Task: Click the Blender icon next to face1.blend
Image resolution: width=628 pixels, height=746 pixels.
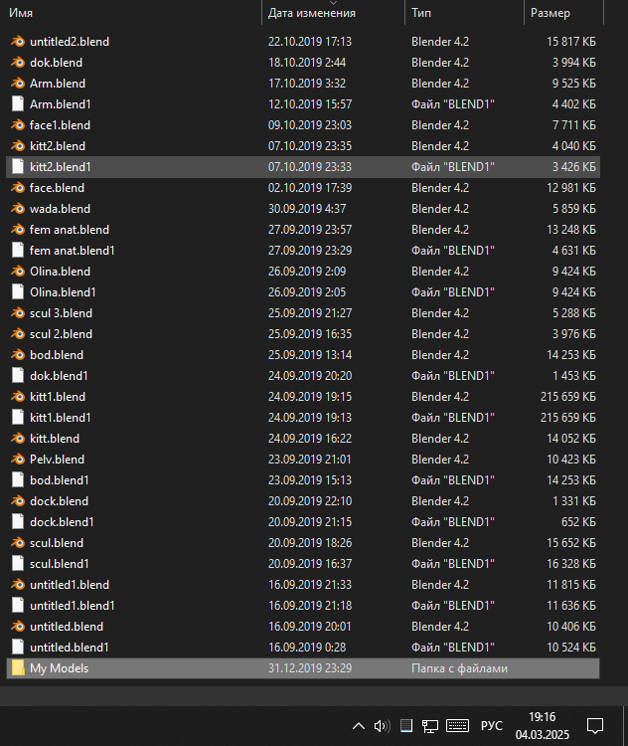Action: click(18, 125)
